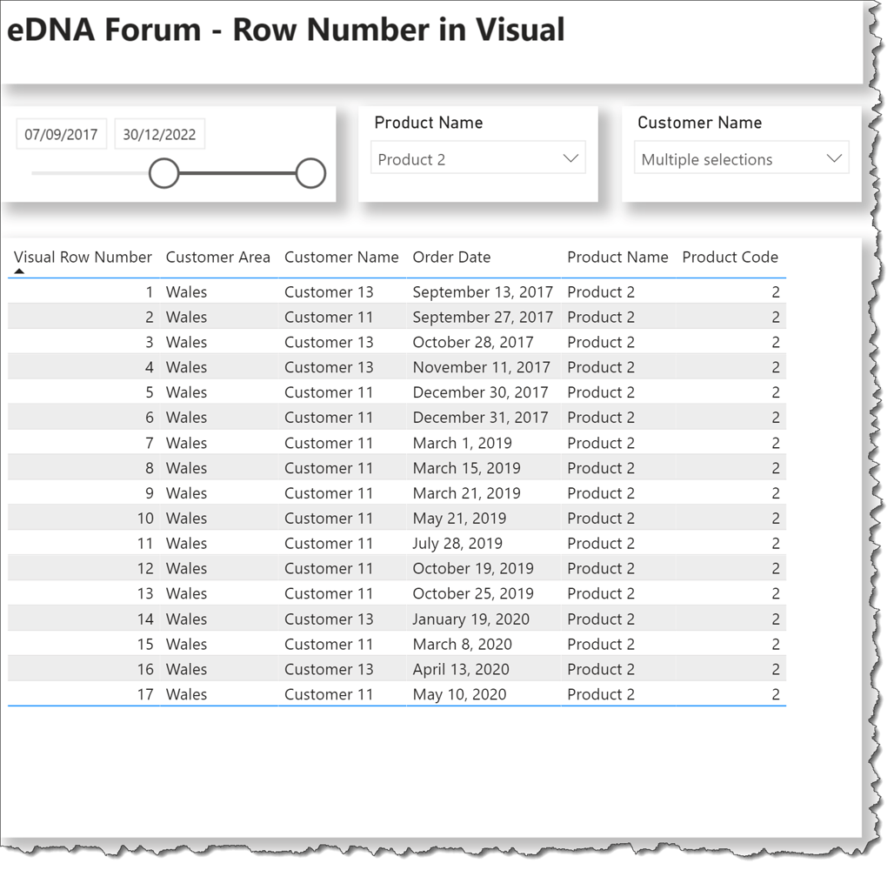This screenshot has height=870, width=894.
Task: Click the start date field showing 07/09/2017
Action: (x=61, y=133)
